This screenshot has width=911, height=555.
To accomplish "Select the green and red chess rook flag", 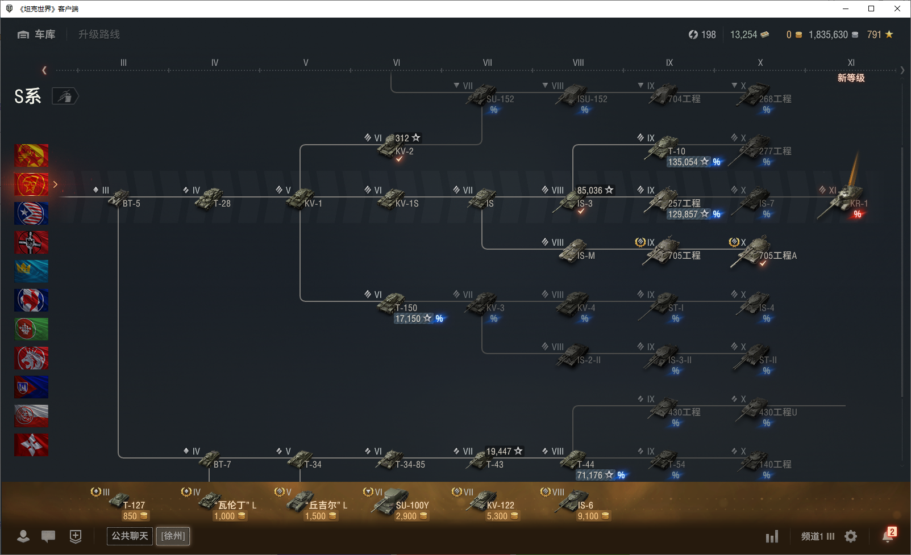I will pos(31,329).
